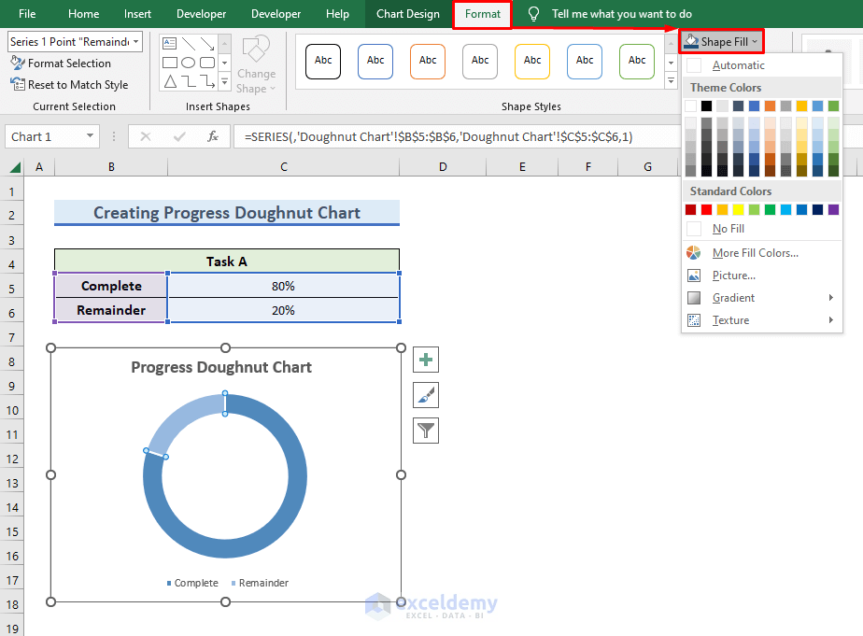This screenshot has height=636, width=863.
Task: Insert an Oval shape from Insert Shapes
Action: pos(189,62)
